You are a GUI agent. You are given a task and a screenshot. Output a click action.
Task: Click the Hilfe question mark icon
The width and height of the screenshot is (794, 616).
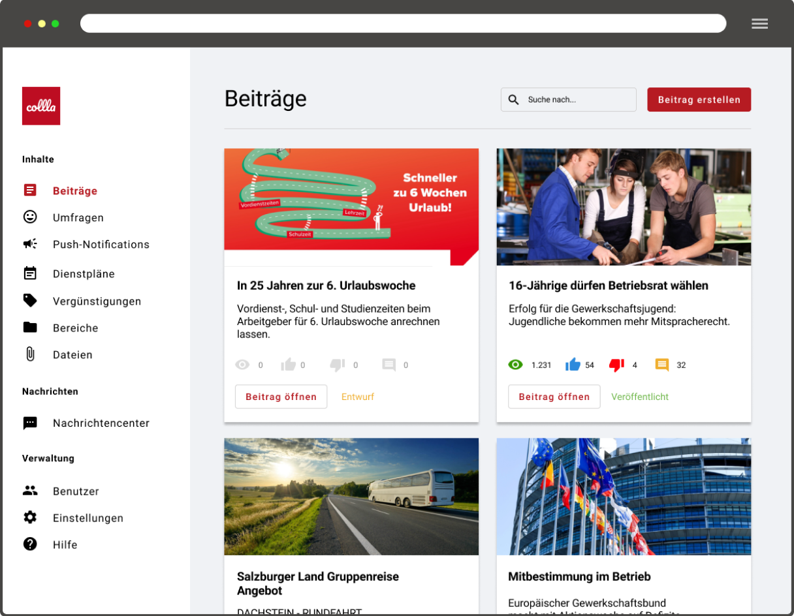30,544
